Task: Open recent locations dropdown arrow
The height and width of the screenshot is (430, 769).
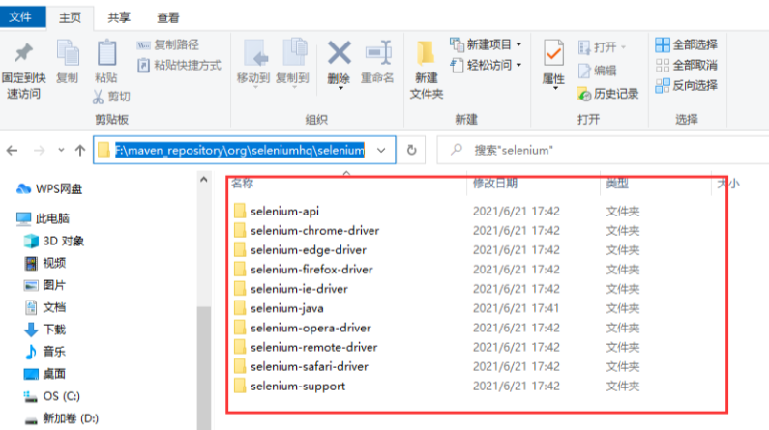Action: point(61,150)
